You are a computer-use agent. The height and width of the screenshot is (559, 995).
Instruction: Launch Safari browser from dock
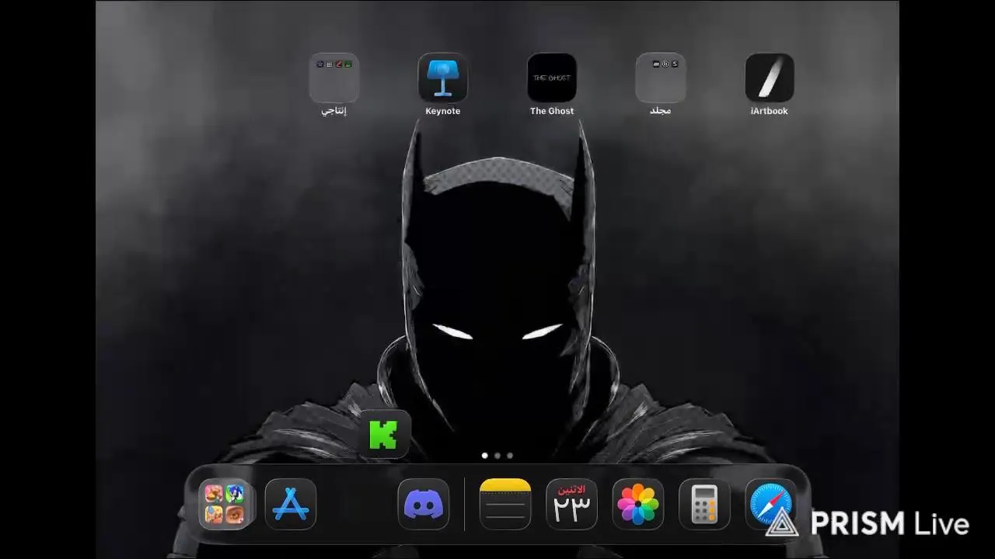[771, 504]
